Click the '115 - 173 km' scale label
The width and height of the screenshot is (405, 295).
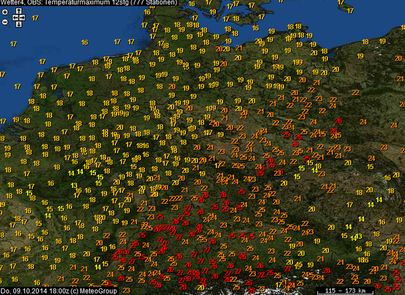click(x=345, y=291)
